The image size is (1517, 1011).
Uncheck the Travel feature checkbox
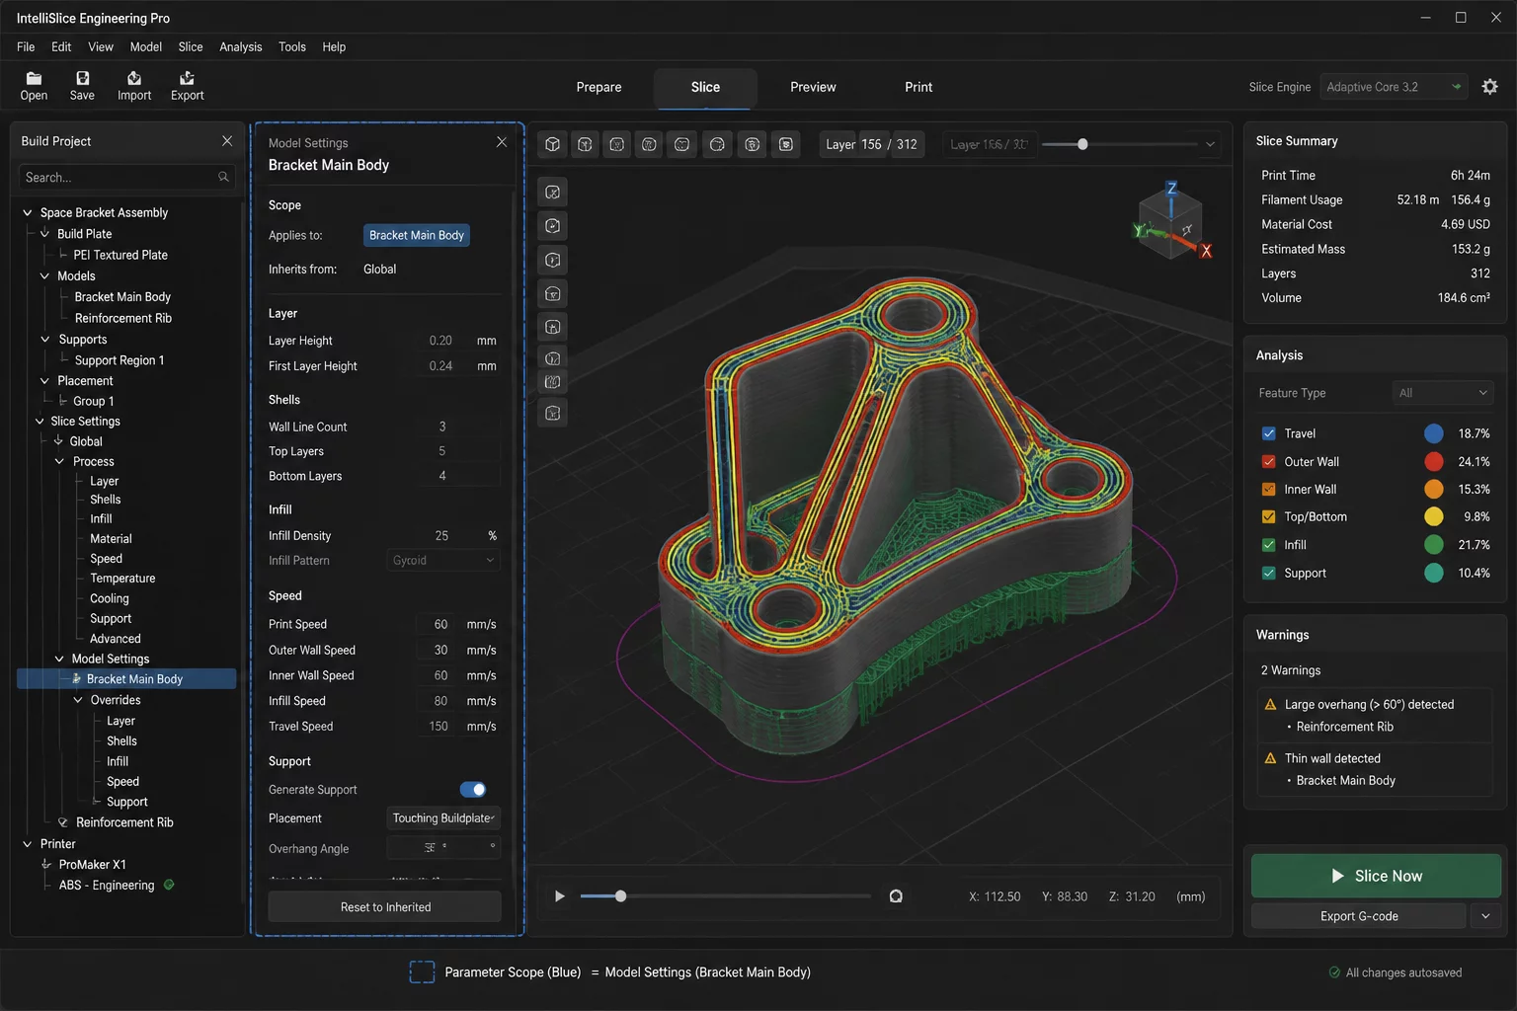1269,433
